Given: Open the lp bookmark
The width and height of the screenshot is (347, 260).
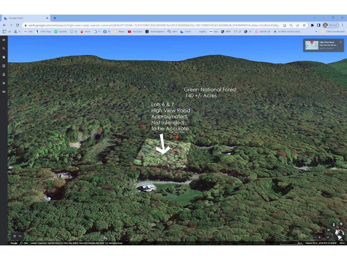Looking at the screenshot, I should [x=73, y=32].
